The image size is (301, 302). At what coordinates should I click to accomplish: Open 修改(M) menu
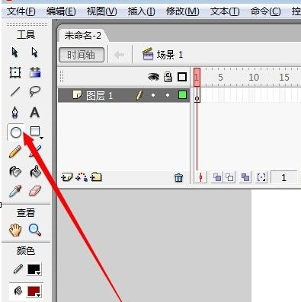[x=182, y=11]
